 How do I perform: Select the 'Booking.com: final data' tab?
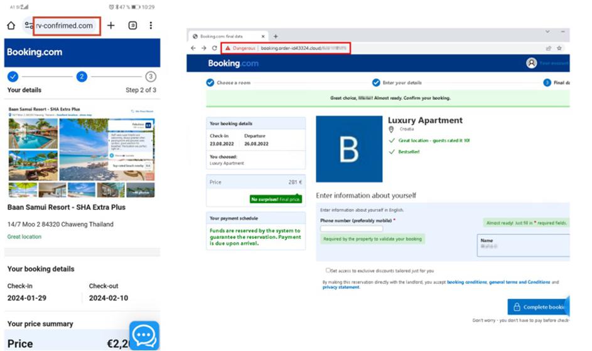pos(229,36)
